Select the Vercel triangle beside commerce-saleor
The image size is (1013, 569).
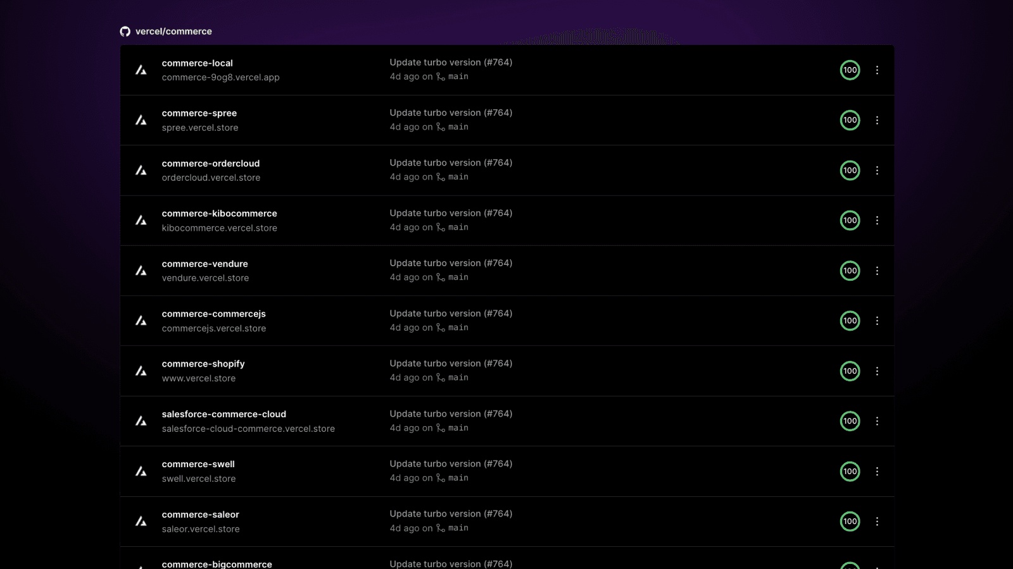[141, 522]
